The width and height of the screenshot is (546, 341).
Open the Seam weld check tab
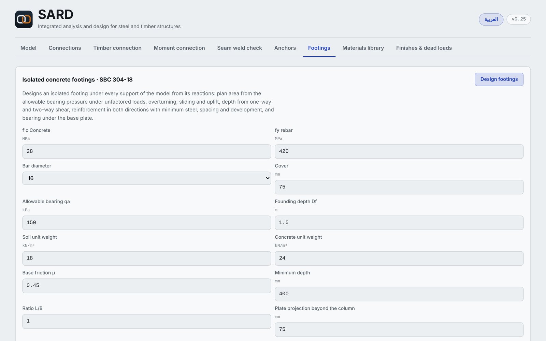[240, 48]
